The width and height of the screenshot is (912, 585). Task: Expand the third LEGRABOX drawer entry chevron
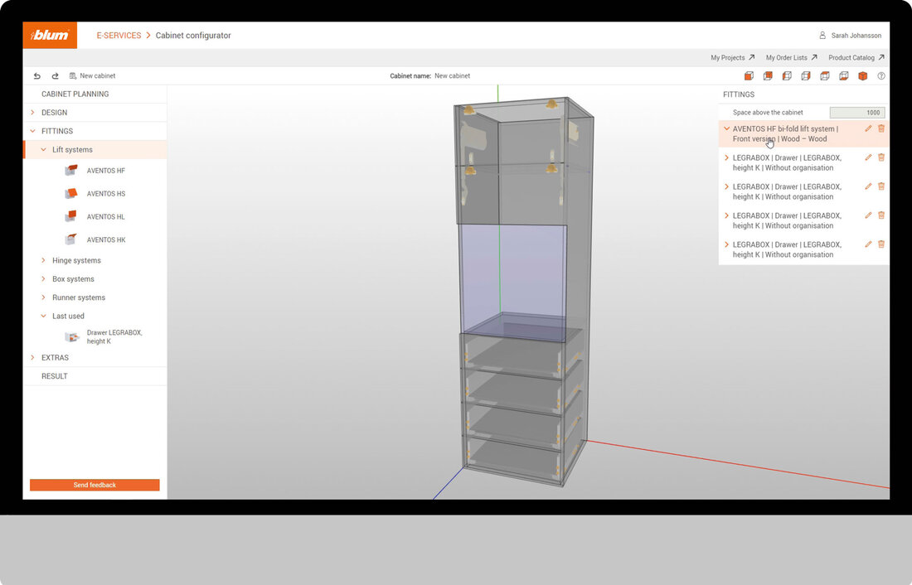726,215
